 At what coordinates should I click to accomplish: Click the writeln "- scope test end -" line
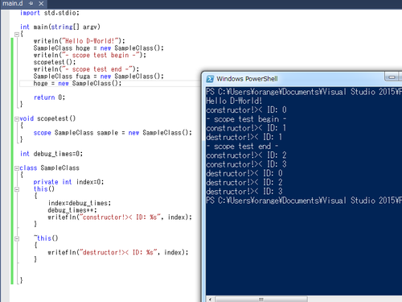pos(86,69)
